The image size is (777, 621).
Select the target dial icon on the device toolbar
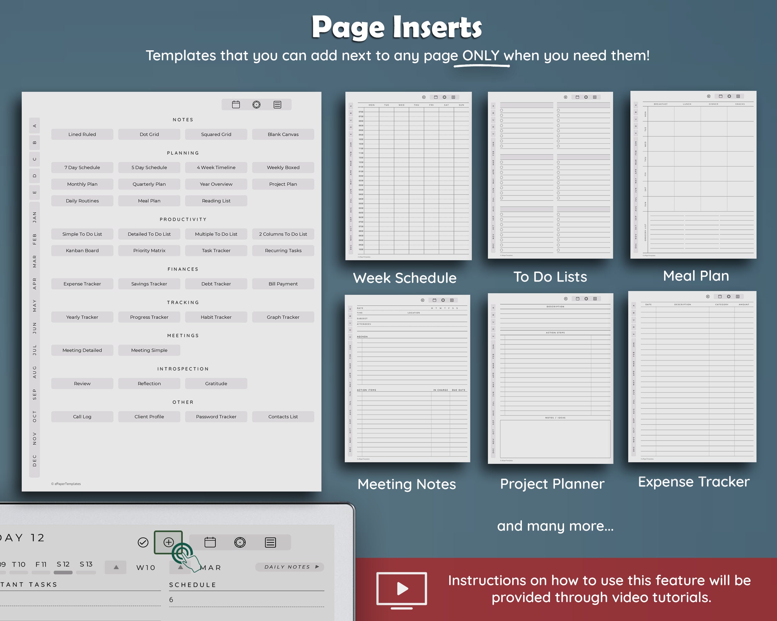click(240, 542)
